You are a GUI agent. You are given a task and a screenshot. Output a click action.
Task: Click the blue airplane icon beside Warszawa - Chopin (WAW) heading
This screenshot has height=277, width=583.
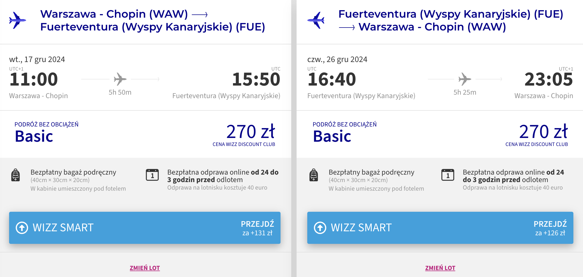pyautogui.click(x=17, y=20)
